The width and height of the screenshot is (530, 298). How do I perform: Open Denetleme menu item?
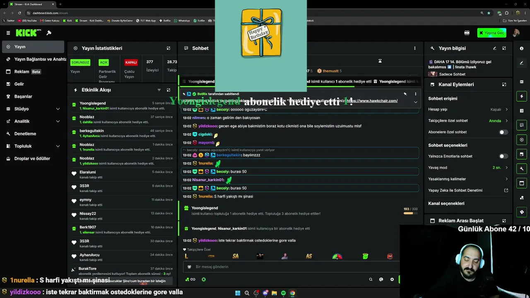33,134
